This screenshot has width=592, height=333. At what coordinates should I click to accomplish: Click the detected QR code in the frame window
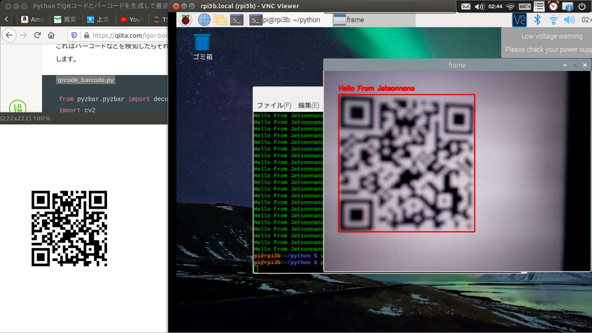pyautogui.click(x=407, y=163)
